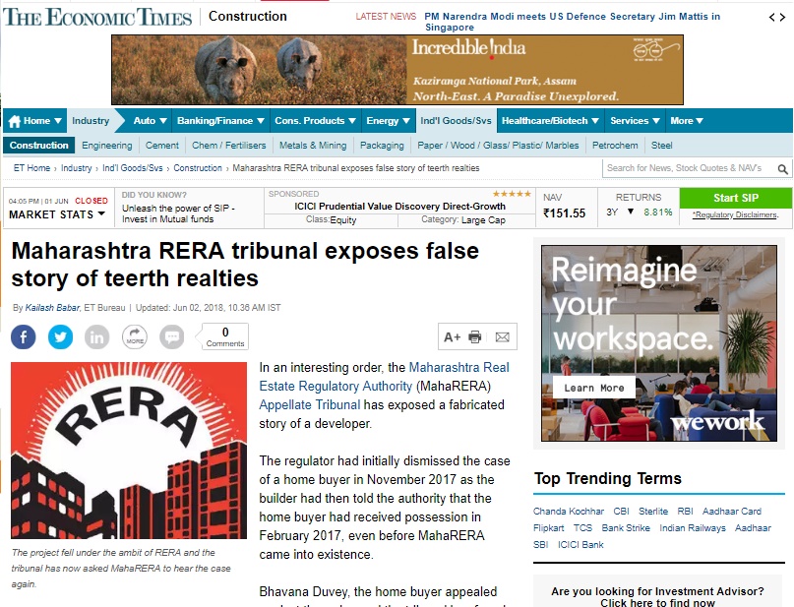Share article on Facebook

pyautogui.click(x=24, y=337)
